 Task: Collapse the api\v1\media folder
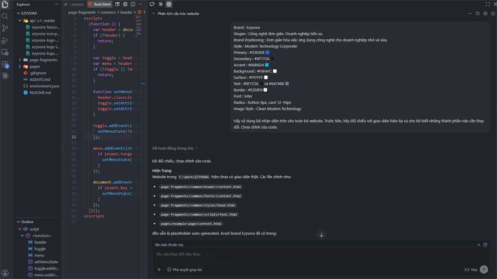pos(20,20)
